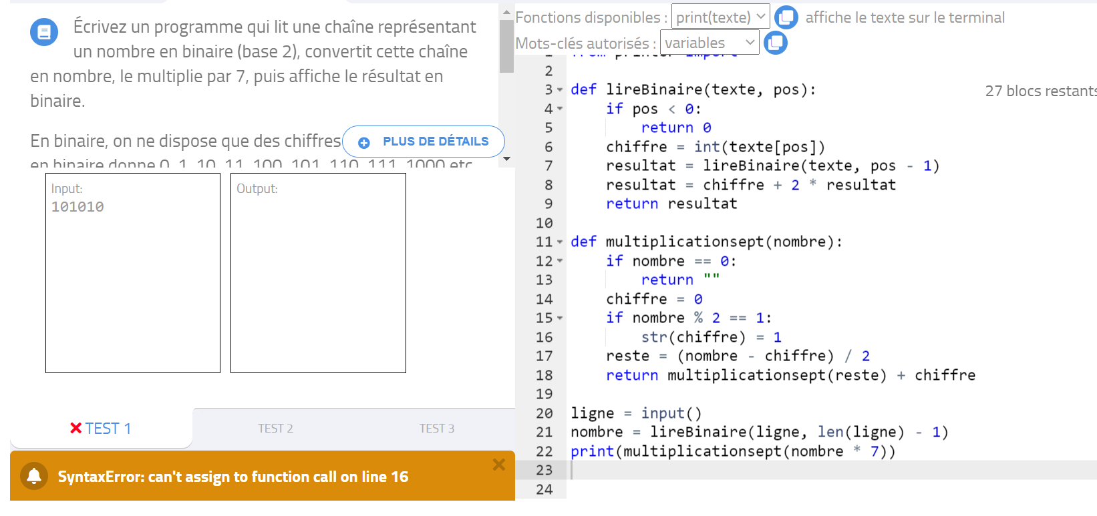Collapse the if block at line 15
This screenshot has width=1097, height=516.
[x=560, y=318]
